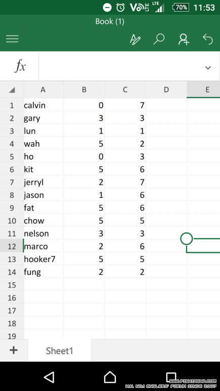Select the cell containing calvin
Screen dimensions: 220x391
pos(43,106)
